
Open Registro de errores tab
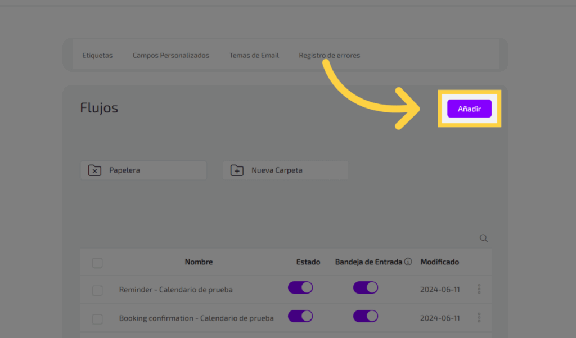click(x=329, y=56)
